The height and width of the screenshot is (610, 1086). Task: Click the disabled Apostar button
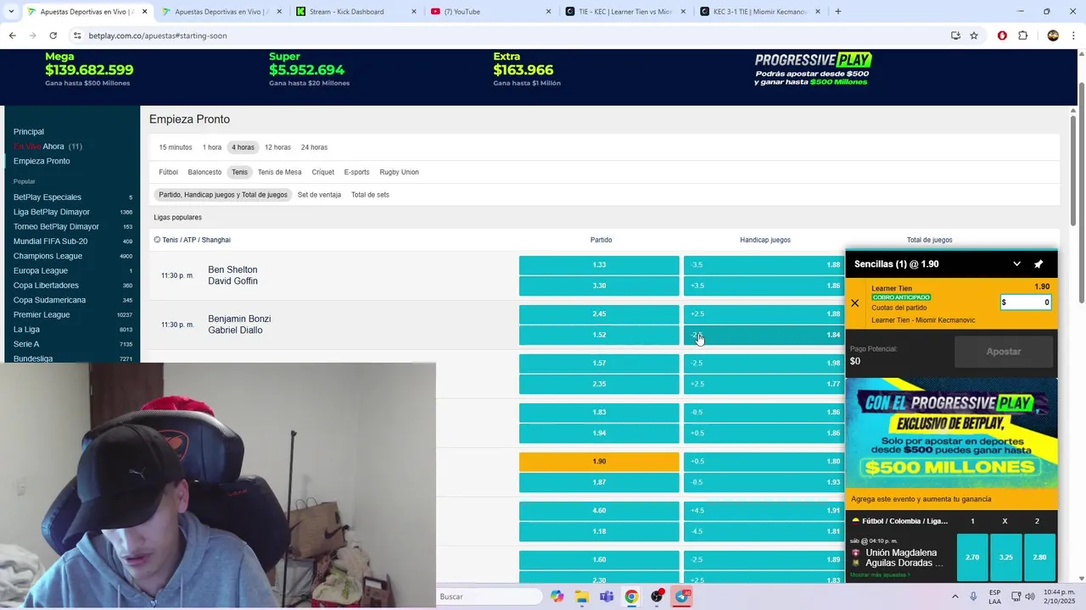coord(1004,352)
